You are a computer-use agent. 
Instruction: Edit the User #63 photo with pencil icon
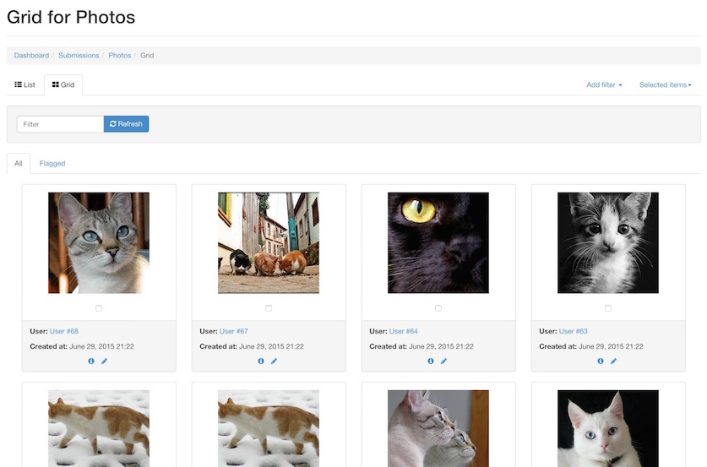tap(613, 361)
